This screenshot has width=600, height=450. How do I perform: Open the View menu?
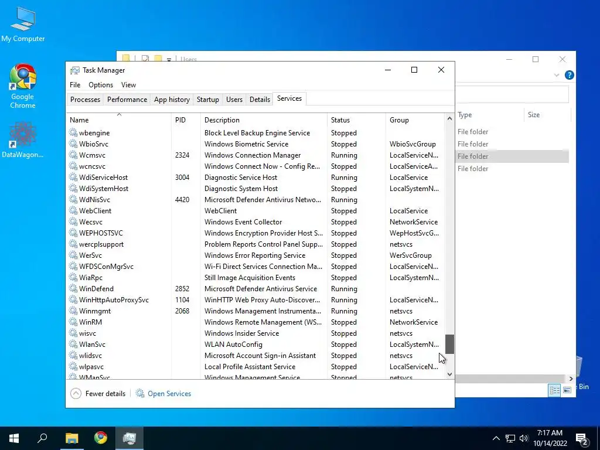[128, 84]
